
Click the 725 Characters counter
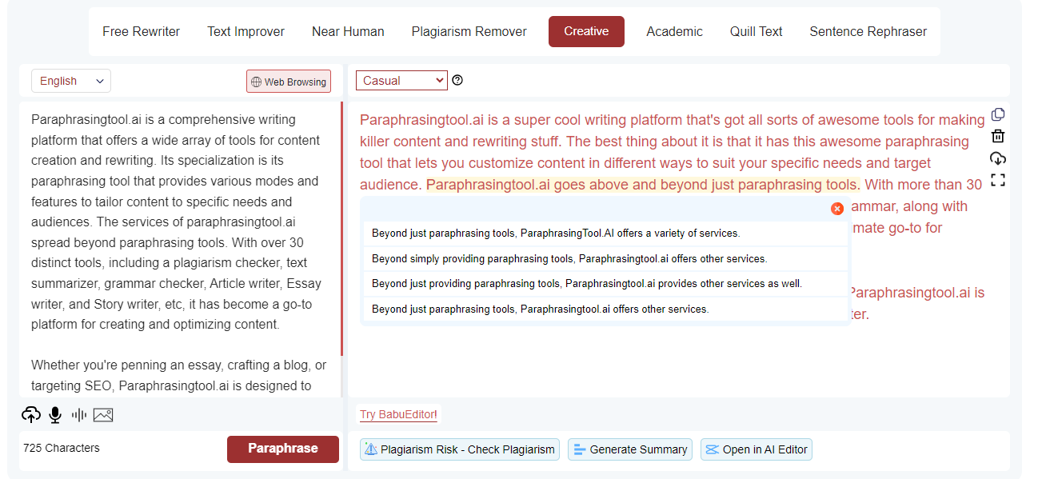[62, 448]
